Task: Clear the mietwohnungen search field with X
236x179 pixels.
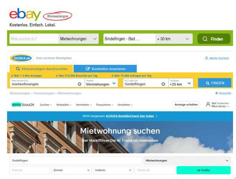Action: pyautogui.click(x=79, y=84)
